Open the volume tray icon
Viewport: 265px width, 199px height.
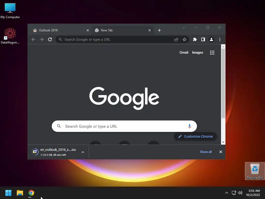(x=240, y=193)
